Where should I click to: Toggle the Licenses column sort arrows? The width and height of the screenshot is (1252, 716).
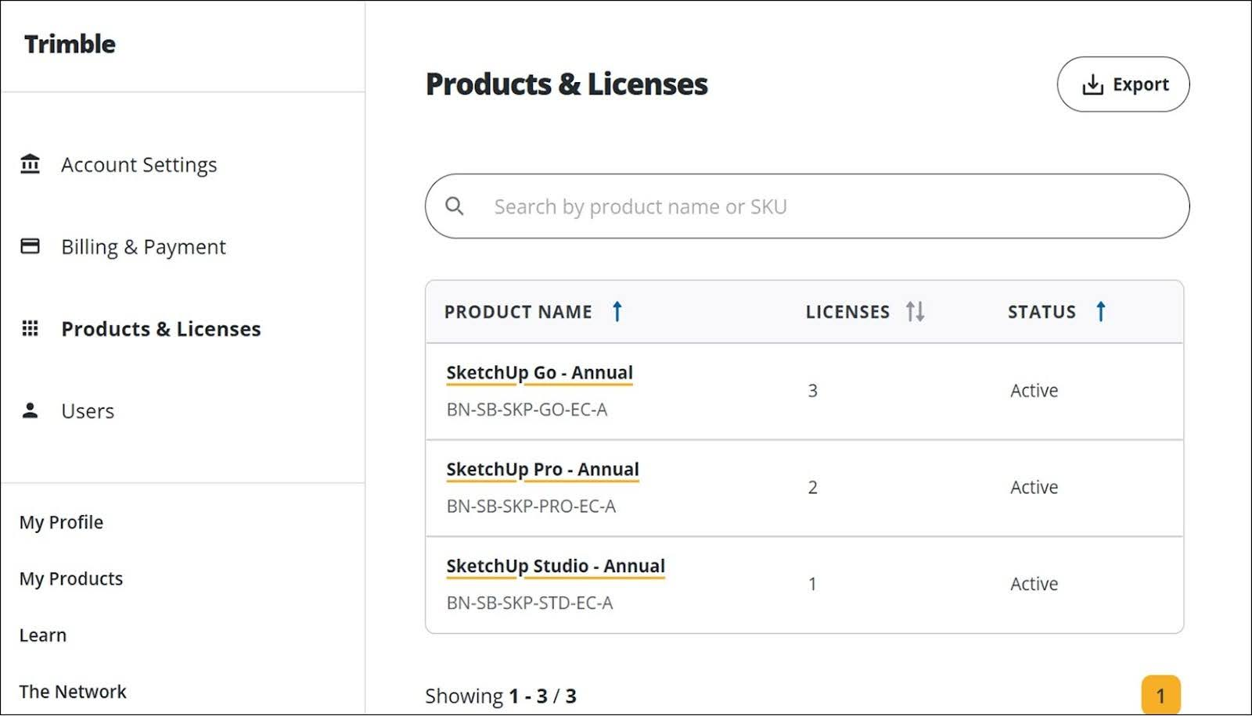coord(915,311)
